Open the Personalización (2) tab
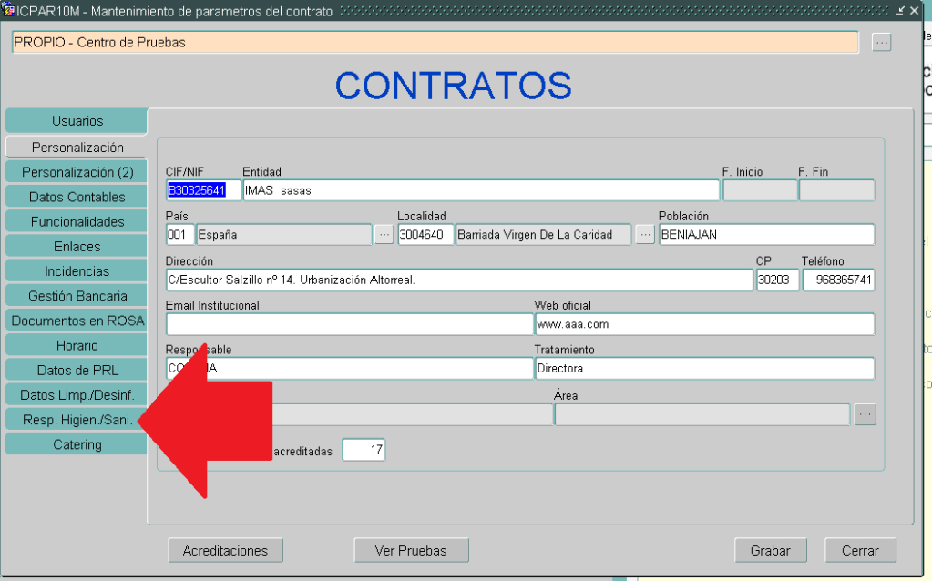Screen dimensions: 932x581 77,172
